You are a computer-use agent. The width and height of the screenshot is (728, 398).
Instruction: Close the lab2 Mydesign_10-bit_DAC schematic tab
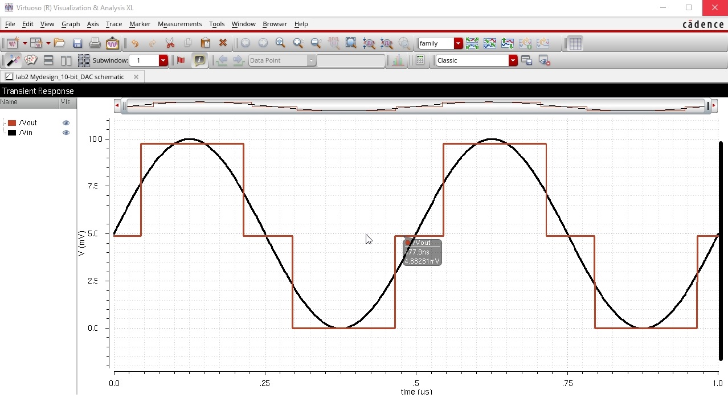click(x=136, y=77)
